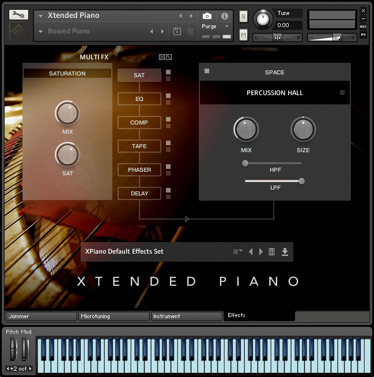
Task: Select the SAT effect module button
Action: [139, 76]
